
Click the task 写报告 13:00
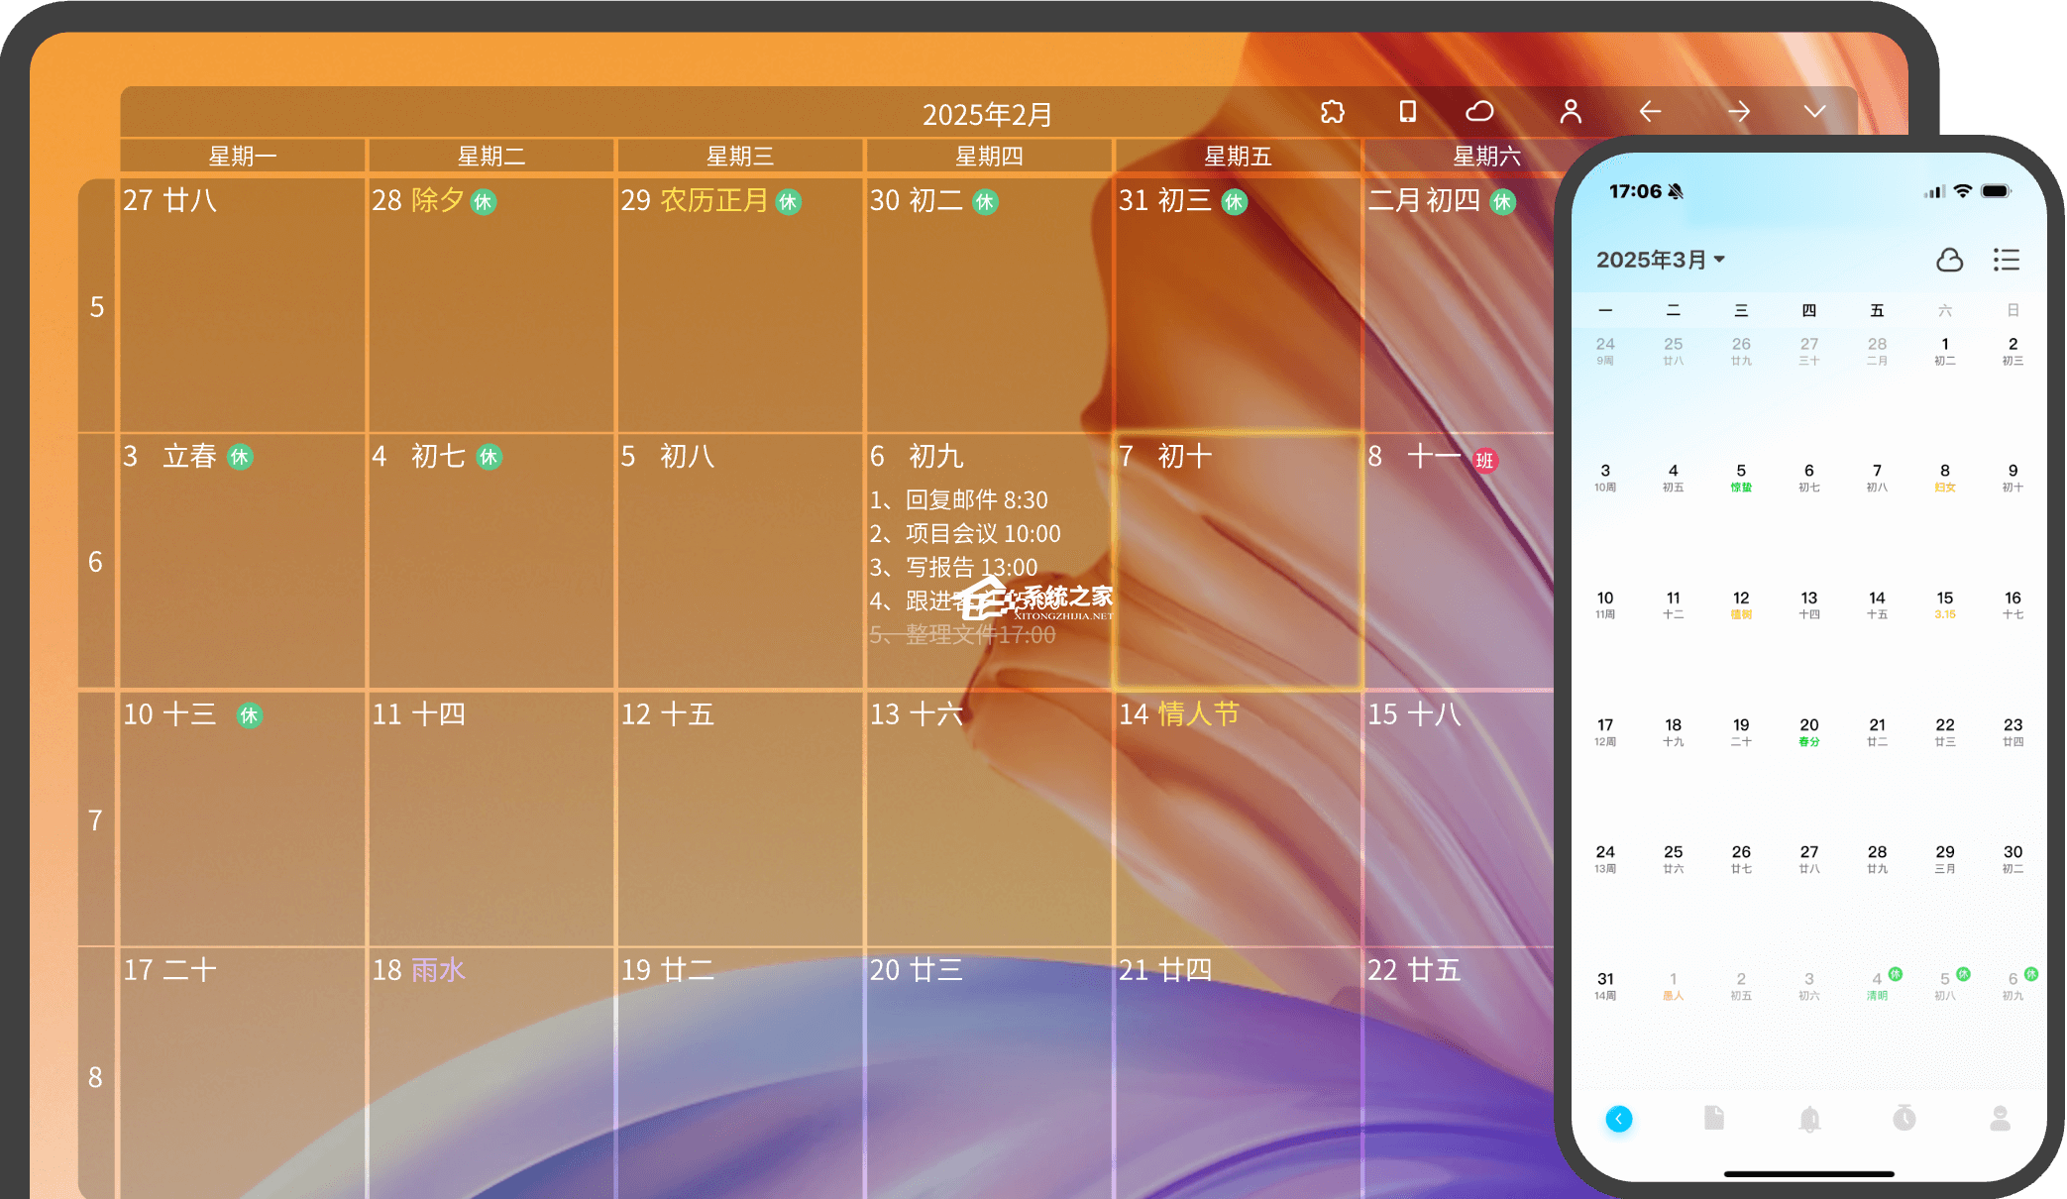(953, 567)
